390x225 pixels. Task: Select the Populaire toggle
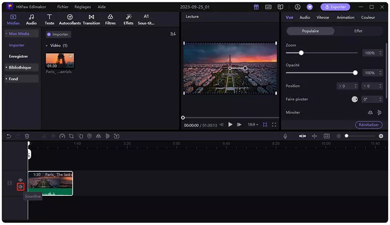[x=311, y=31]
